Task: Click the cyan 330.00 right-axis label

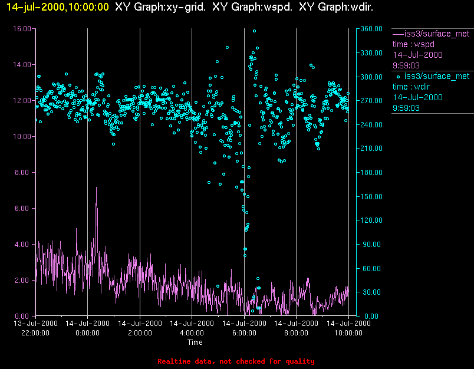Action: (x=371, y=53)
